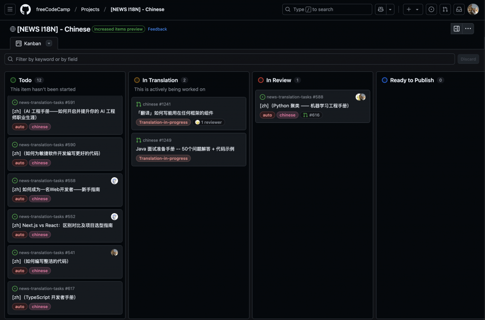Viewport: 485px width, 320px height.
Task: Open user profile avatar menu
Action: (x=473, y=9)
